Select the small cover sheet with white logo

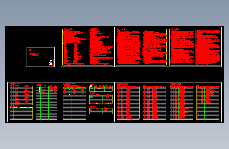40,57
